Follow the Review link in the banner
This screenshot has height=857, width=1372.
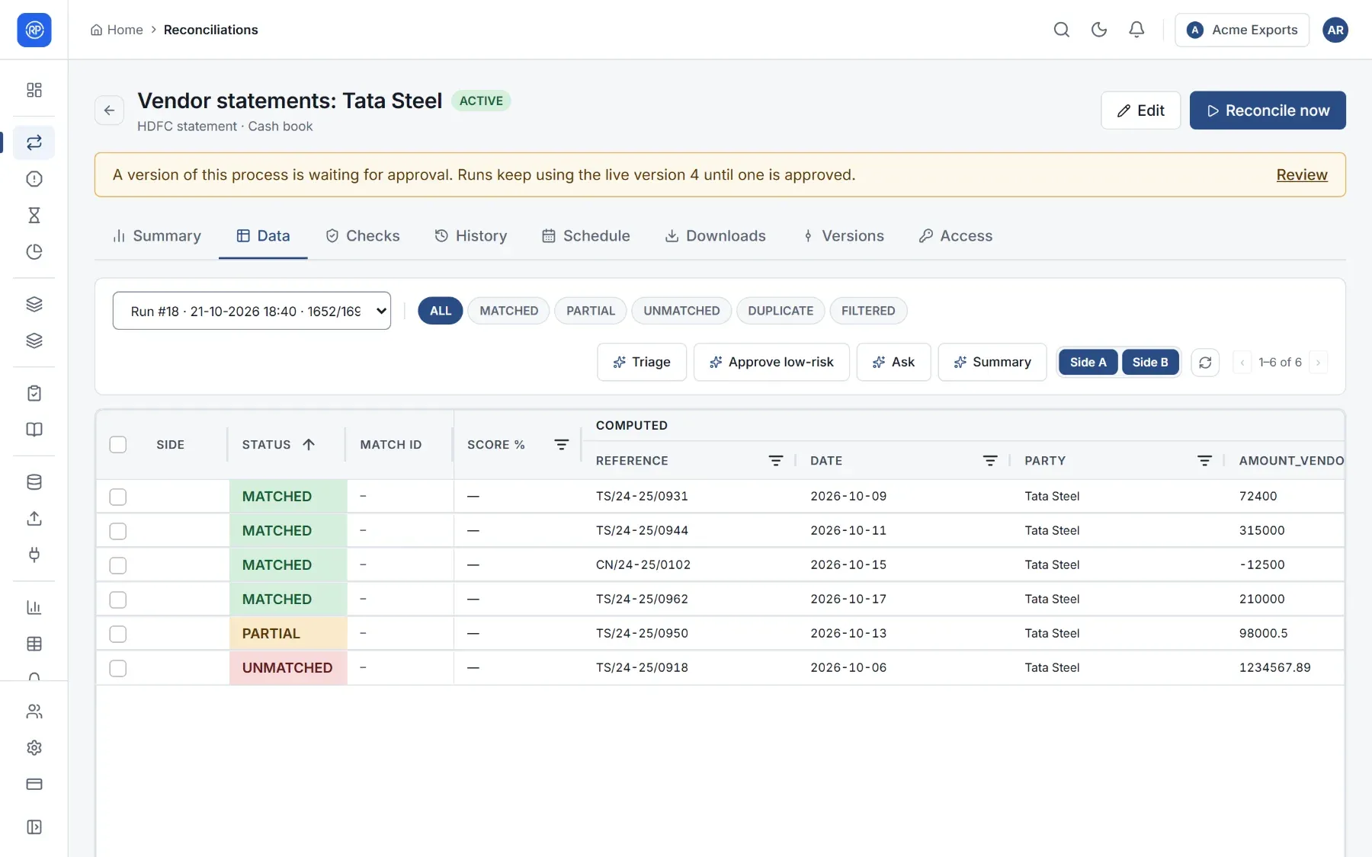point(1302,174)
